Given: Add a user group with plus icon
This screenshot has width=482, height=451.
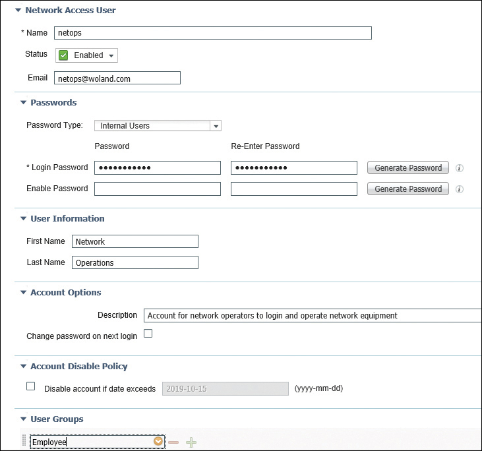Looking at the screenshot, I should [x=192, y=442].
